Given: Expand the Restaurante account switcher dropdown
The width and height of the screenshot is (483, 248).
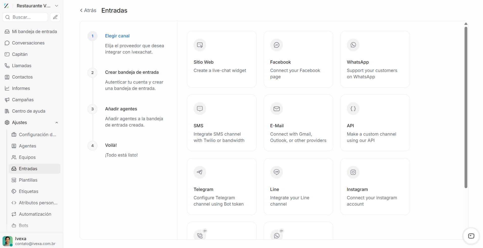Looking at the screenshot, I should (x=57, y=6).
